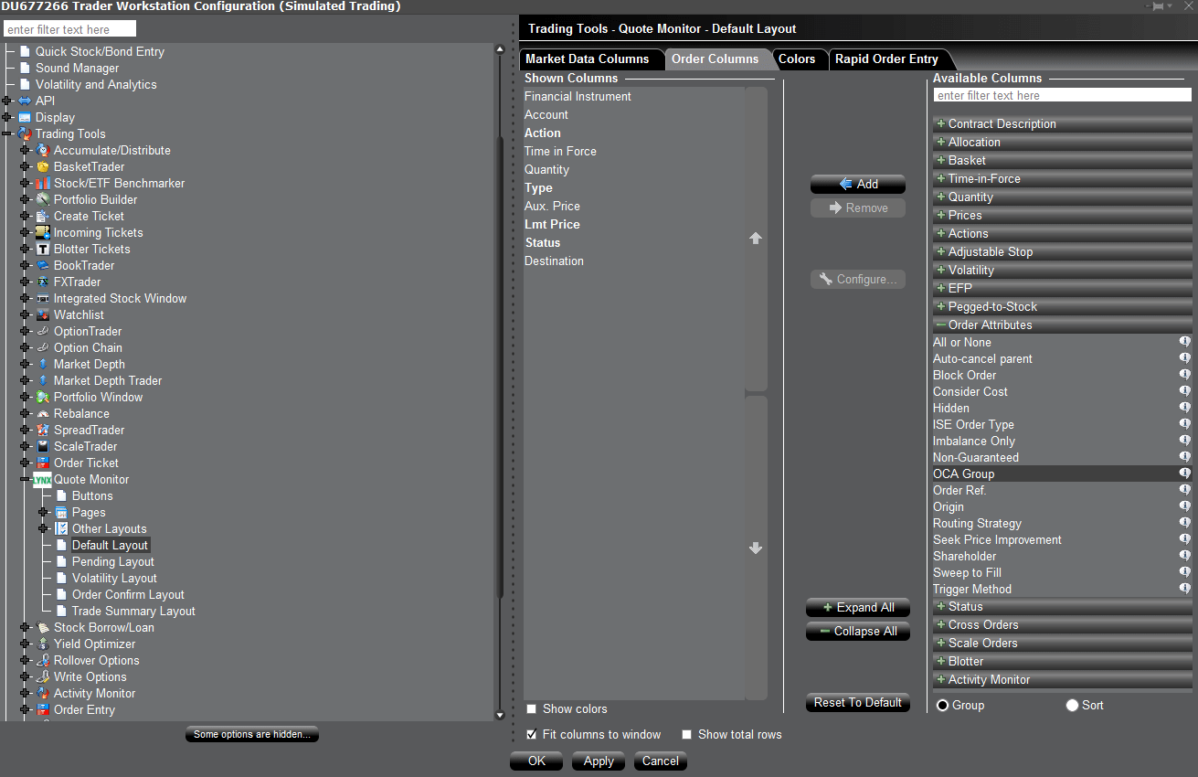1198x777 pixels.
Task: Toggle Fit columns to window checkbox
Action: (532, 735)
